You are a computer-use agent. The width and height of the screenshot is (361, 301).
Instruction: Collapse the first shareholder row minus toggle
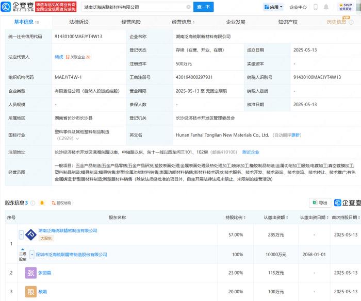coord(21,235)
